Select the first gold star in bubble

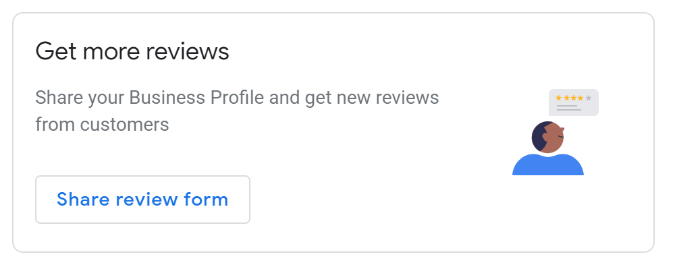pos(559,98)
